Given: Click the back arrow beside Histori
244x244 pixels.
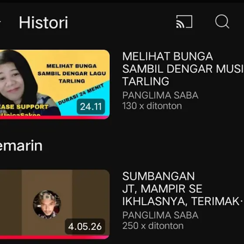Looking at the screenshot, I should pyautogui.click(x=0, y=22).
